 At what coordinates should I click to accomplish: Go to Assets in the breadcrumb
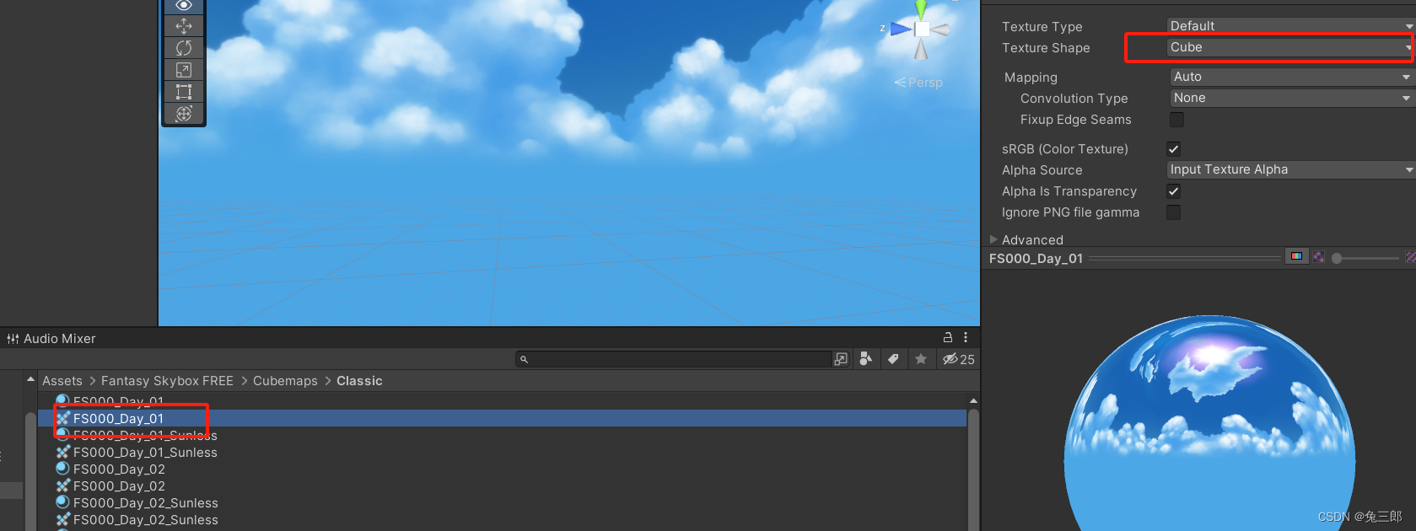(x=62, y=381)
